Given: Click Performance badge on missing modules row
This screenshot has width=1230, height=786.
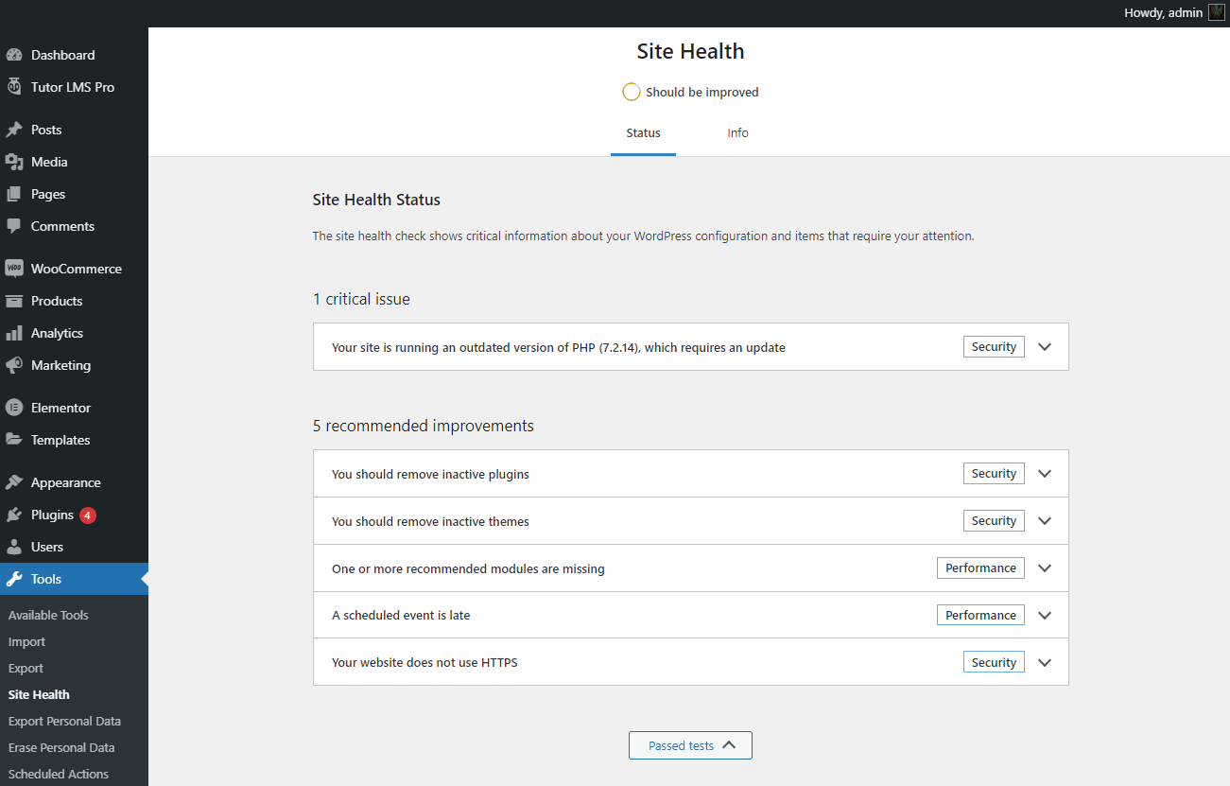Looking at the screenshot, I should (980, 568).
